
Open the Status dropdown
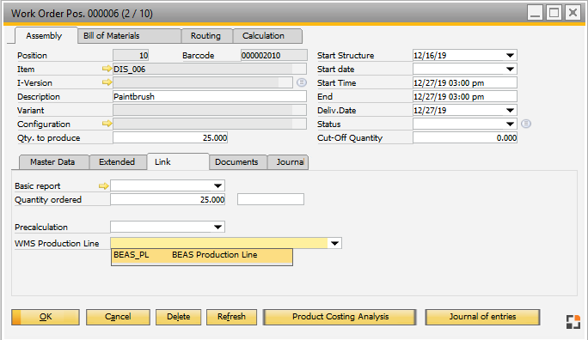pyautogui.click(x=510, y=124)
